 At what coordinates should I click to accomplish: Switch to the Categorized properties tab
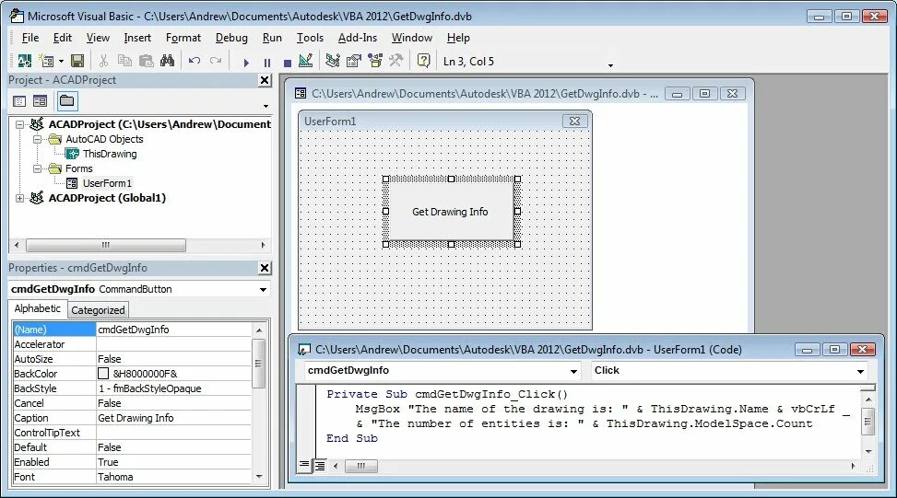click(98, 310)
